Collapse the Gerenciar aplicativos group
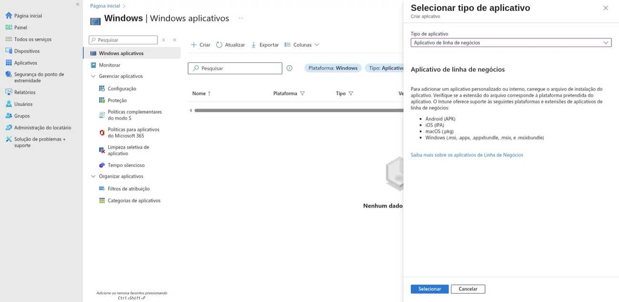 coord(93,76)
